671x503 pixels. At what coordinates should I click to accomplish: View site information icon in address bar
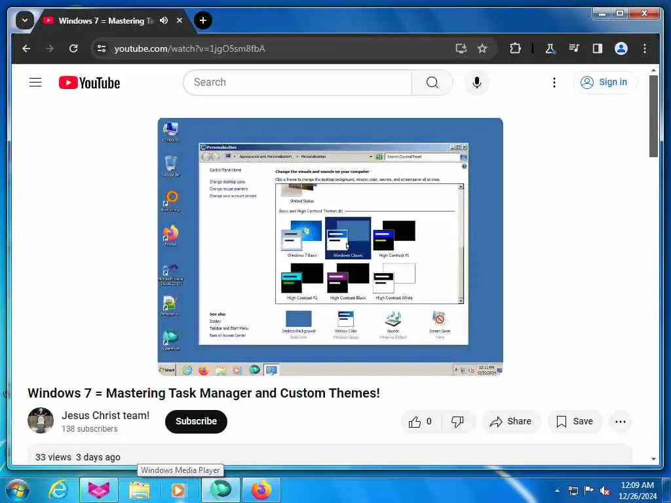[102, 48]
